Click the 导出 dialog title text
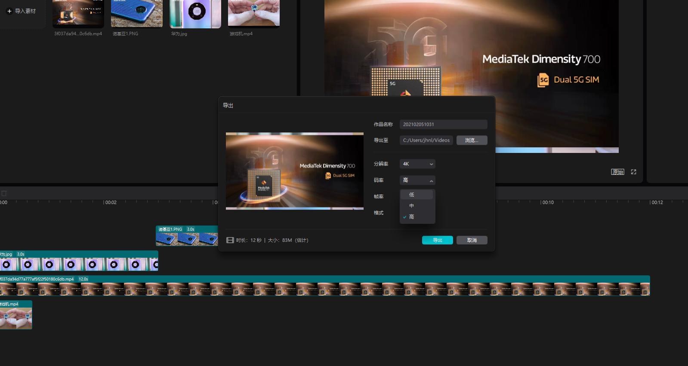The width and height of the screenshot is (688, 366). pyautogui.click(x=228, y=105)
